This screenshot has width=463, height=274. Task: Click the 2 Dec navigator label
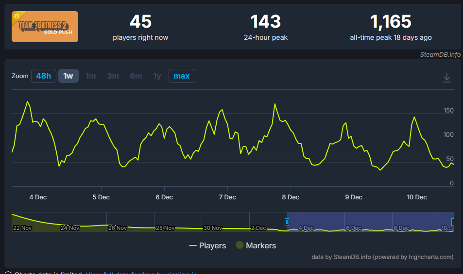pyautogui.click(x=258, y=228)
